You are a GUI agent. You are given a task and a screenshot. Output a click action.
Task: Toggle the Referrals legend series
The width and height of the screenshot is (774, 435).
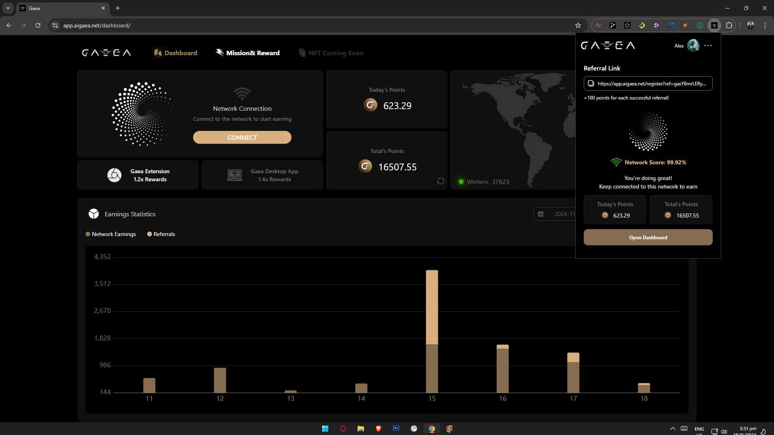tap(161, 234)
